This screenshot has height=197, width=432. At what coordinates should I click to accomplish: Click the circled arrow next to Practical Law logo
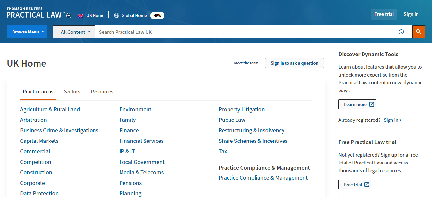pyautogui.click(x=69, y=16)
